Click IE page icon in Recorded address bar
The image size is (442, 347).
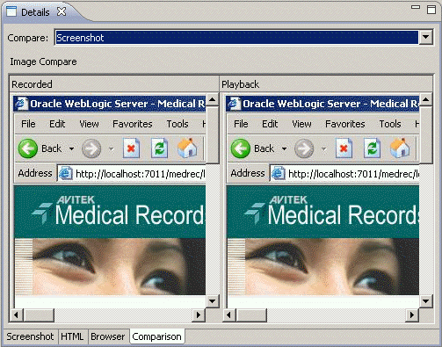pos(66,173)
